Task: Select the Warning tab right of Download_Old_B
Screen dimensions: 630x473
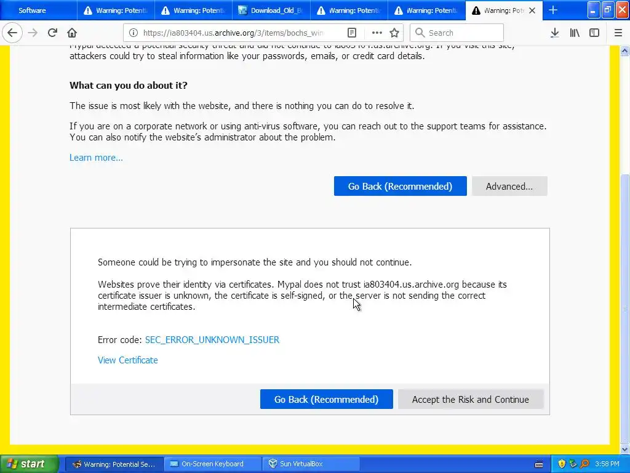Action: 349,10
